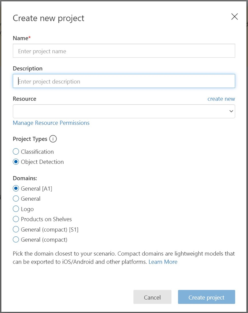Click the create new resource link
The width and height of the screenshot is (248, 313).
pyautogui.click(x=221, y=99)
